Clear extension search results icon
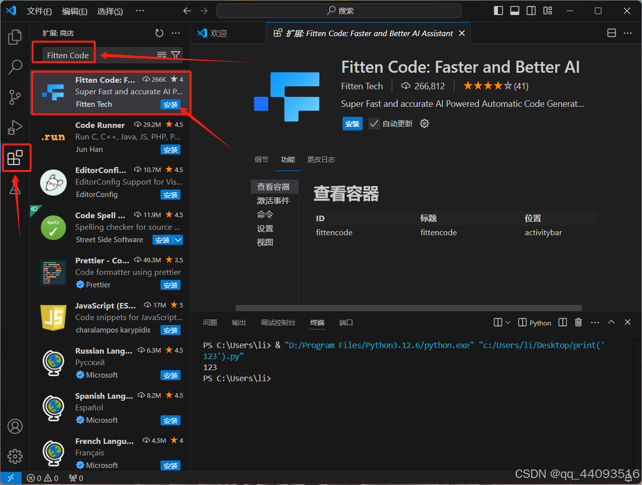Image resolution: width=642 pixels, height=485 pixels. pyautogui.click(x=162, y=55)
